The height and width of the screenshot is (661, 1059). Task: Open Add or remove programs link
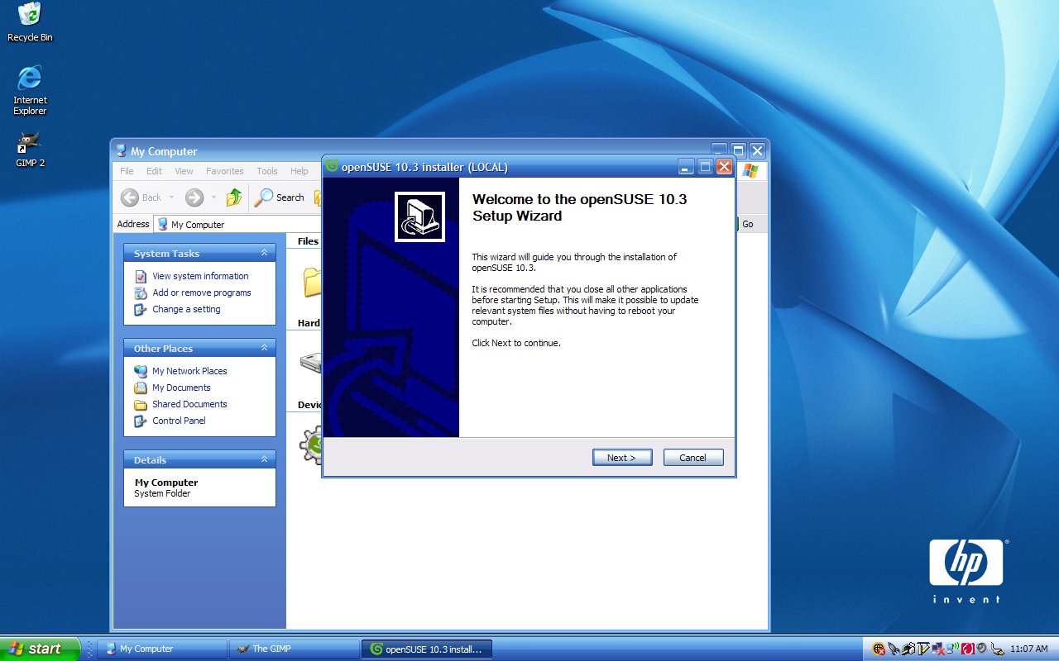(202, 292)
